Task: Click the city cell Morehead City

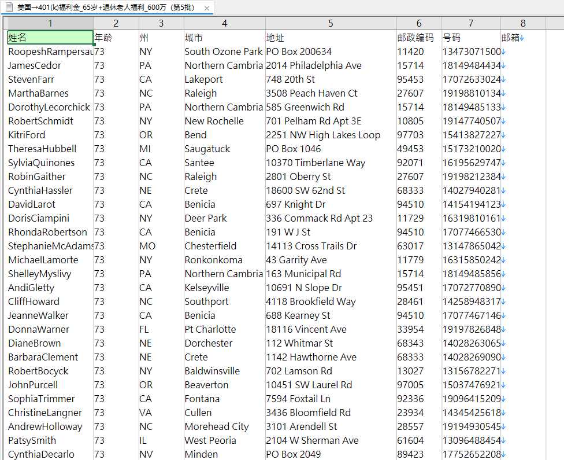Action: pyautogui.click(x=217, y=426)
